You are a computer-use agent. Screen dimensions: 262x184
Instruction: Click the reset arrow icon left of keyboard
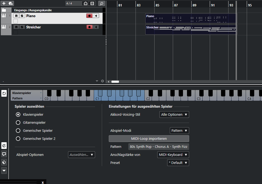tap(4, 94)
